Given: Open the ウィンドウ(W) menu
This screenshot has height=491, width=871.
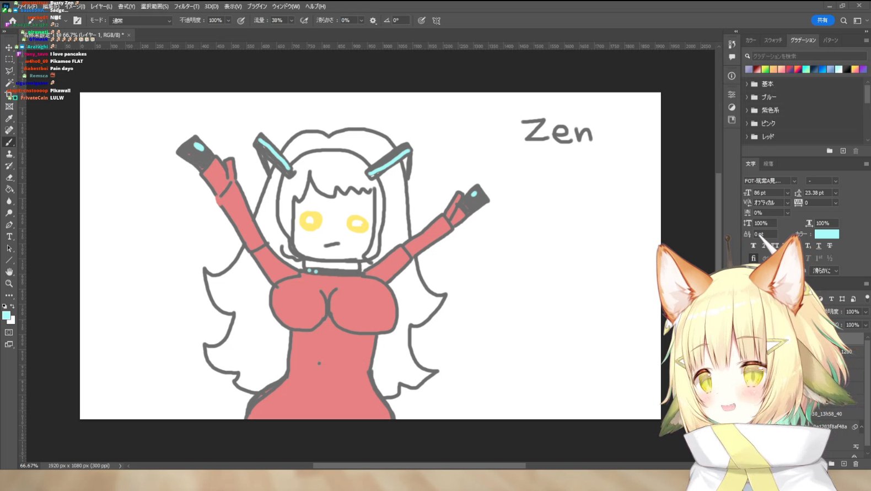Looking at the screenshot, I should tap(286, 7).
